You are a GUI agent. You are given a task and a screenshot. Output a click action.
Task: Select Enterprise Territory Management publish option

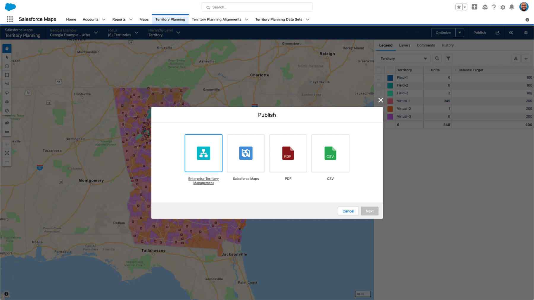click(x=204, y=153)
